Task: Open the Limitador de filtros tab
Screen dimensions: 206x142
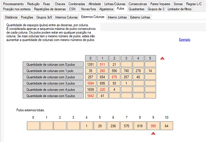Action: coord(179,9)
